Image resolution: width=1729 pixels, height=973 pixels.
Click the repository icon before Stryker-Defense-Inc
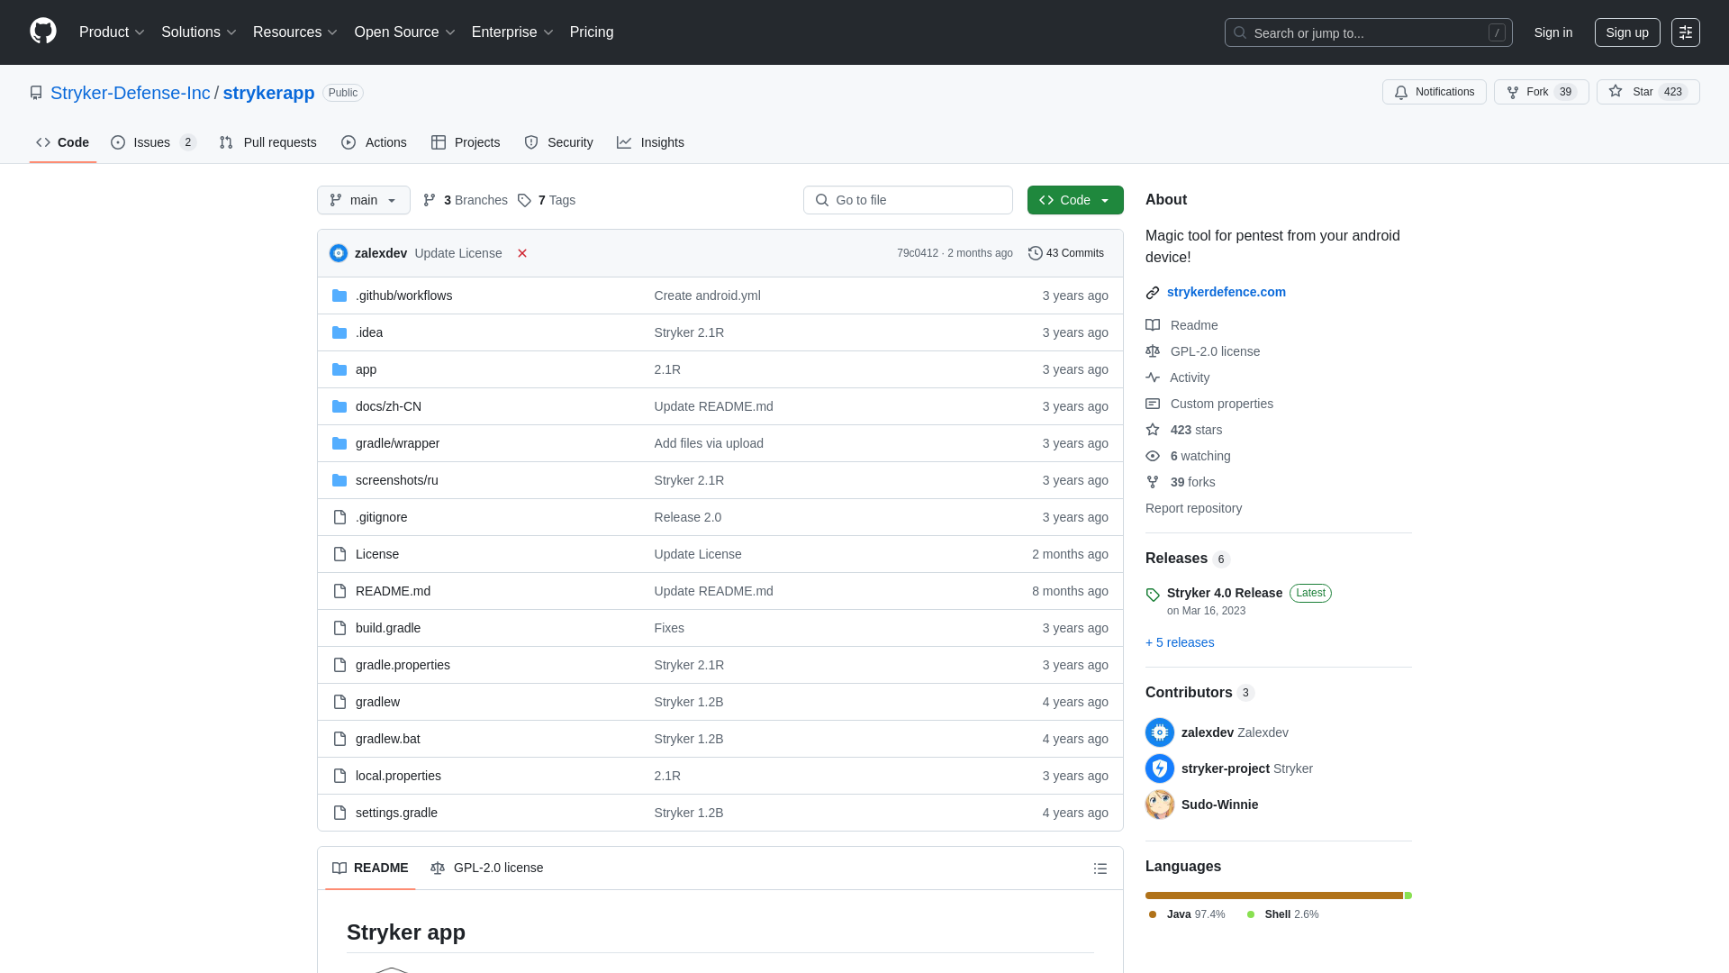[36, 93]
